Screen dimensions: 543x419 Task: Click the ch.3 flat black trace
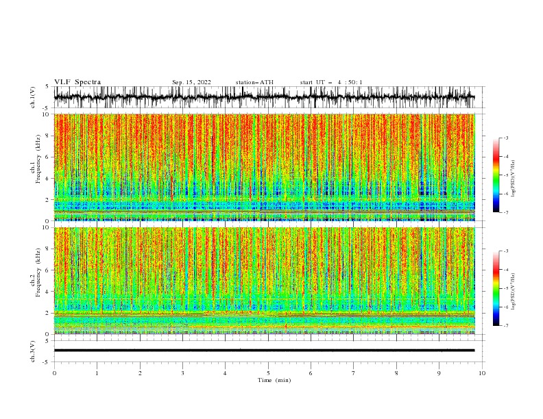click(264, 351)
